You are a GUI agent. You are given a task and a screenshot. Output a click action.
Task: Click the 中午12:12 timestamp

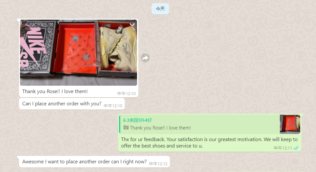click(158, 164)
